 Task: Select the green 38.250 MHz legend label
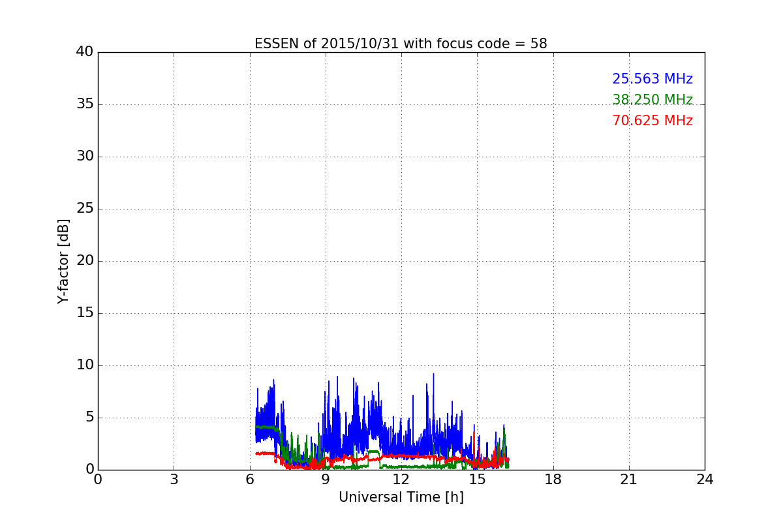click(652, 100)
